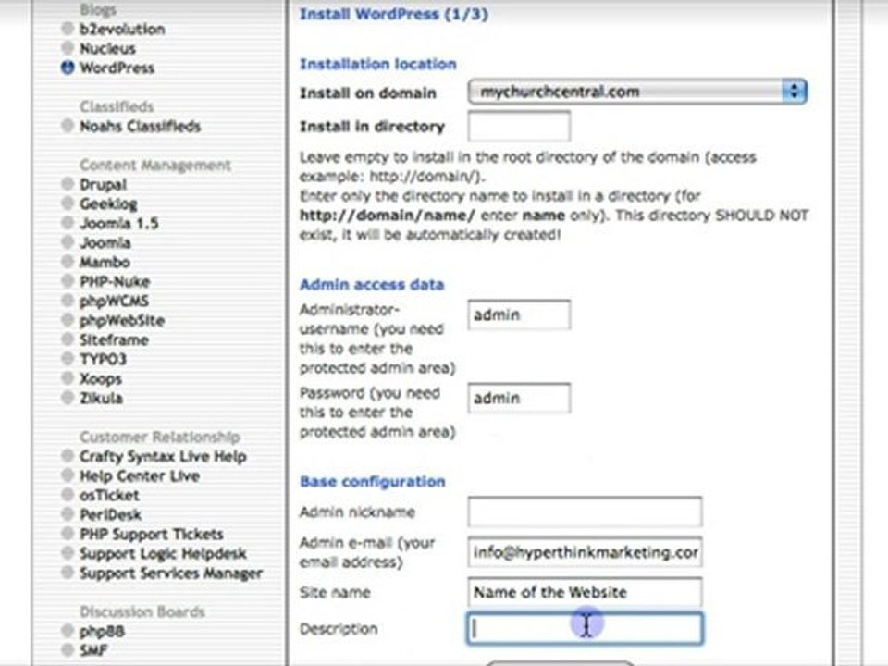The height and width of the screenshot is (666, 888).
Task: Select the phpBB bullet
Action: (68, 630)
